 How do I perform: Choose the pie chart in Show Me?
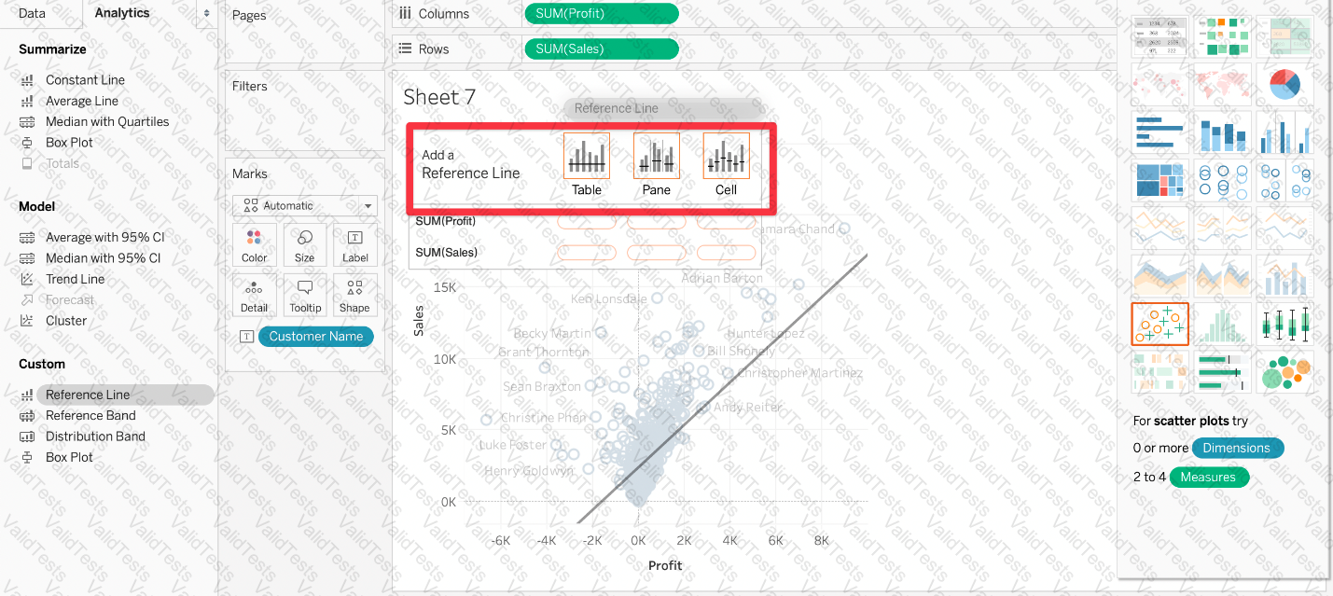[1284, 85]
